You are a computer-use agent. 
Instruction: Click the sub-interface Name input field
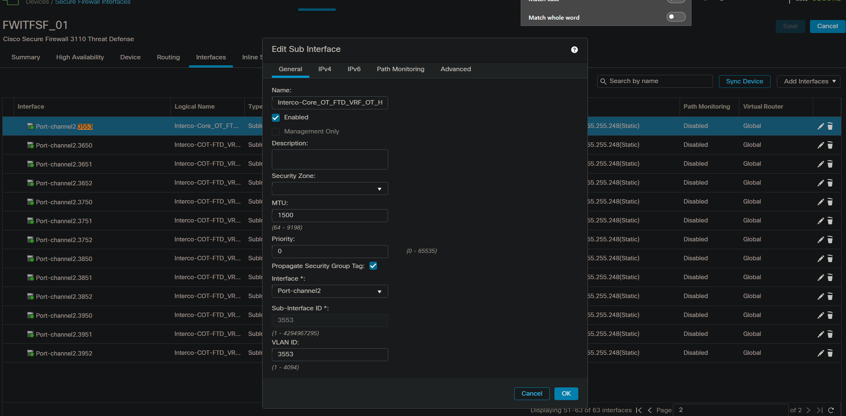click(x=330, y=103)
